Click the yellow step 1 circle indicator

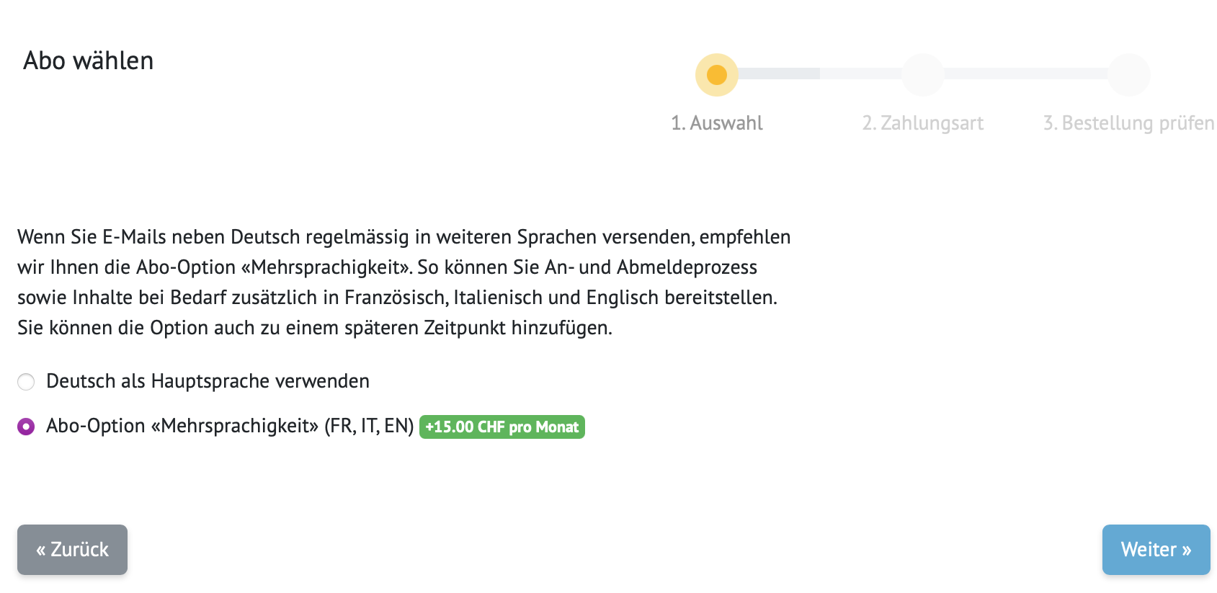pyautogui.click(x=716, y=74)
